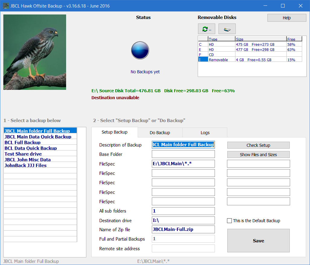Click the app icon in title bar

point(5,6)
